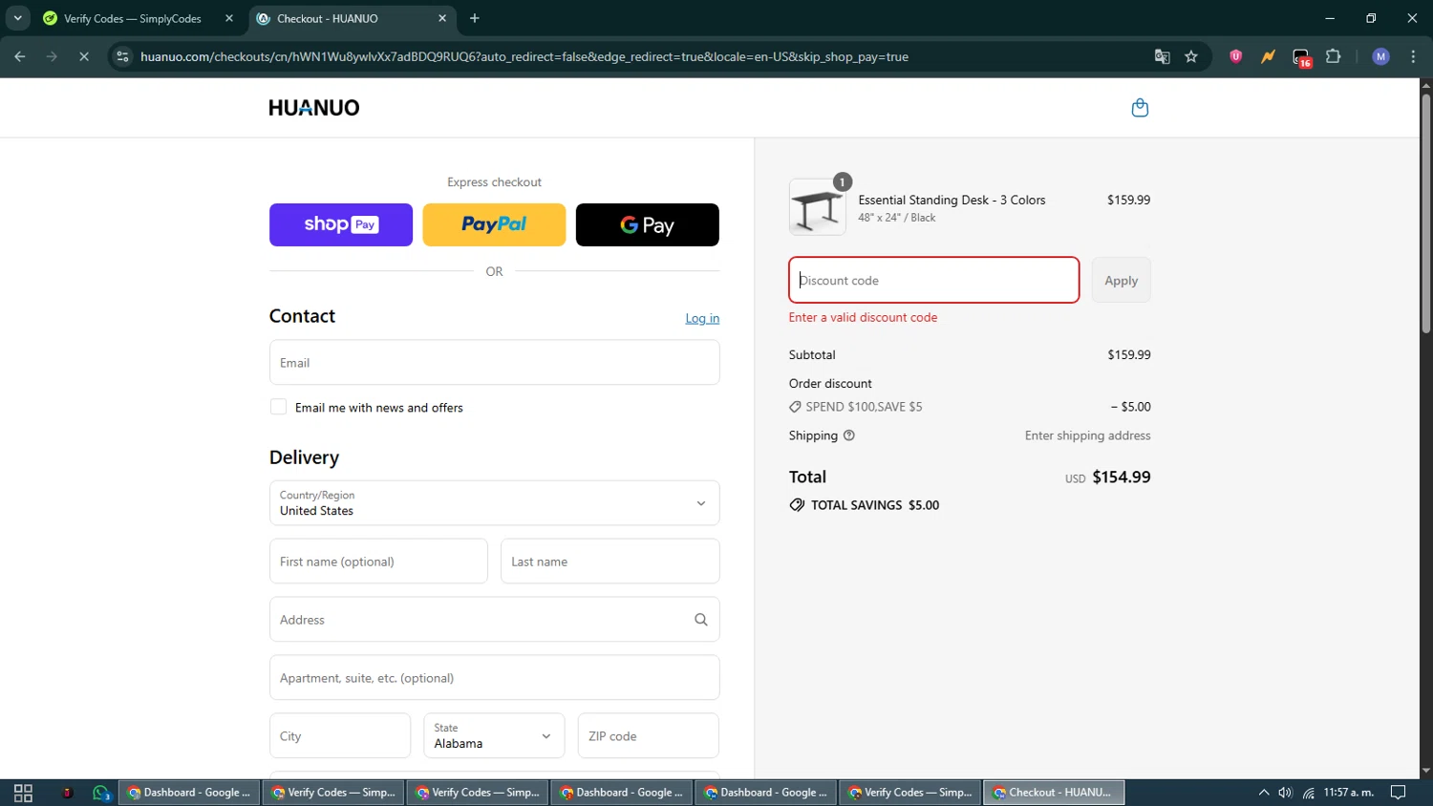Click the Last name field
The width and height of the screenshot is (1433, 806).
610,562
